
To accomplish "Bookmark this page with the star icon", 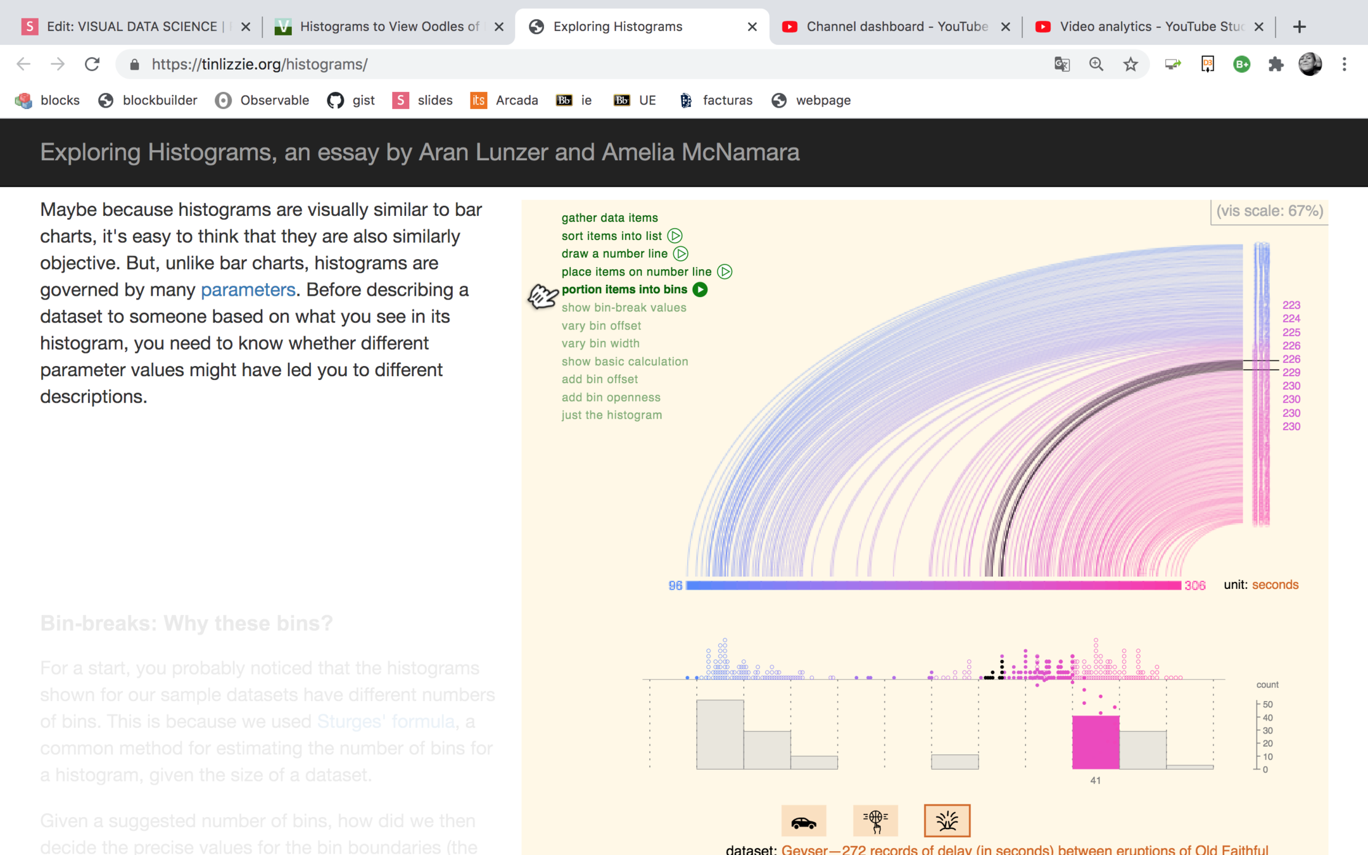I will point(1130,64).
